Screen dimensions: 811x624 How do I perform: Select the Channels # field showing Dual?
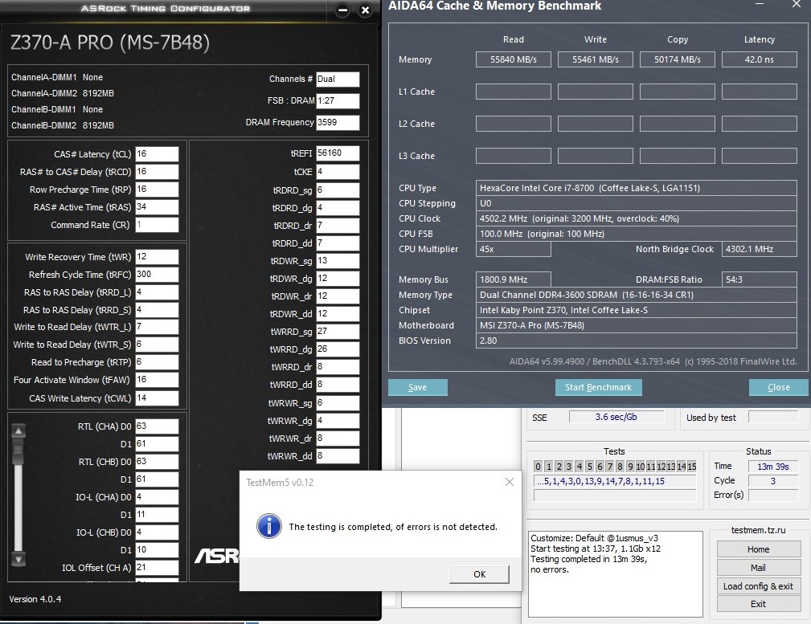pyautogui.click(x=338, y=79)
